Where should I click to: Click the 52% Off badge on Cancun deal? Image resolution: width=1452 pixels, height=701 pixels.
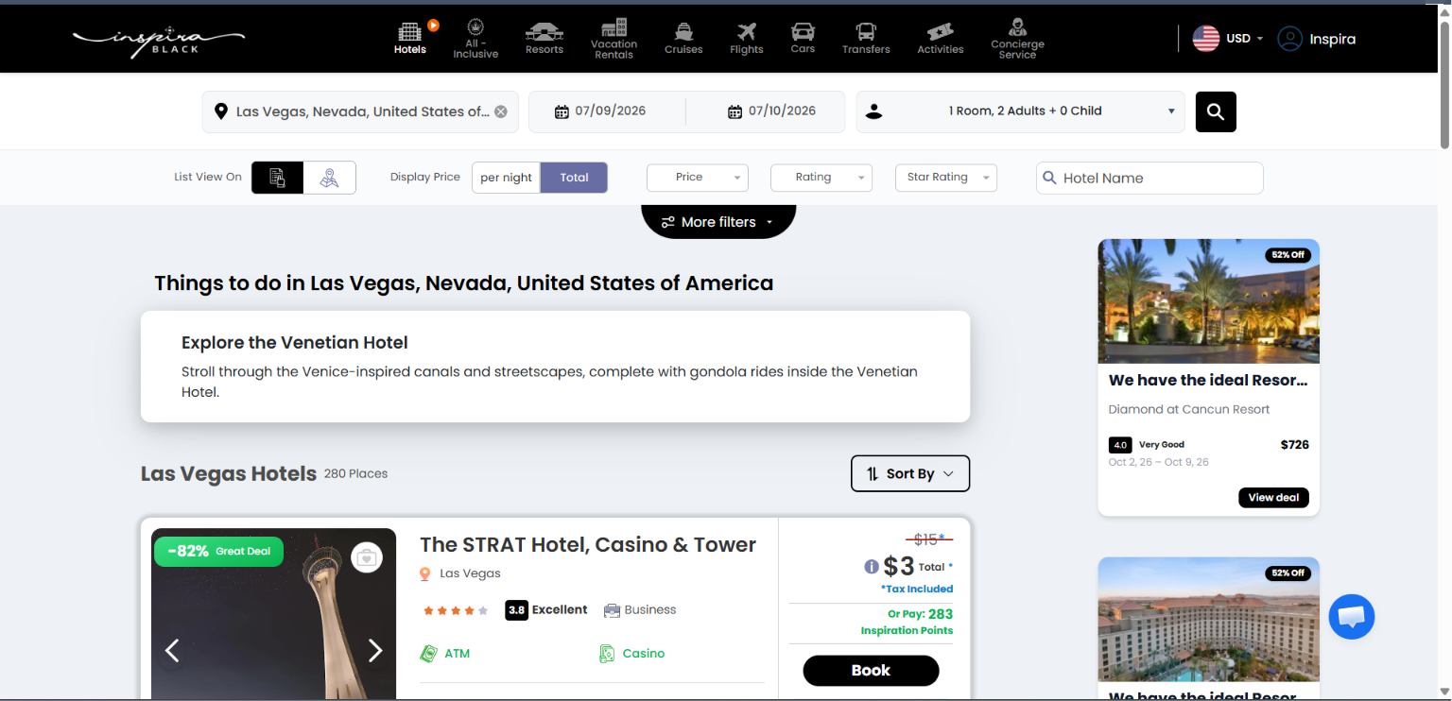[1288, 255]
